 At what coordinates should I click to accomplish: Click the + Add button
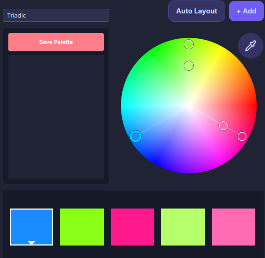[x=246, y=11]
